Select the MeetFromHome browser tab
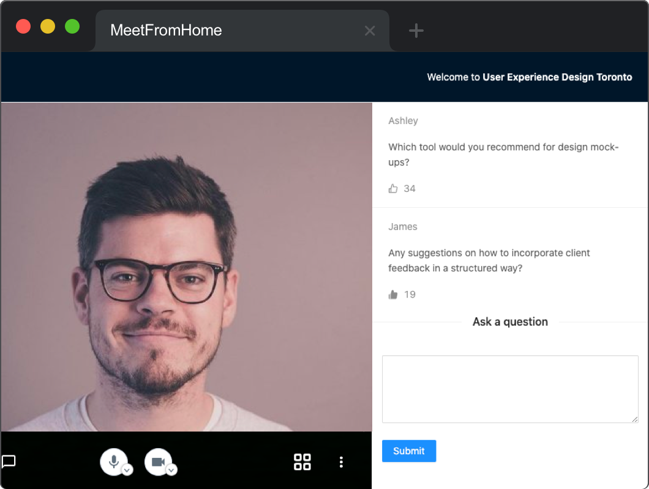 click(x=165, y=30)
